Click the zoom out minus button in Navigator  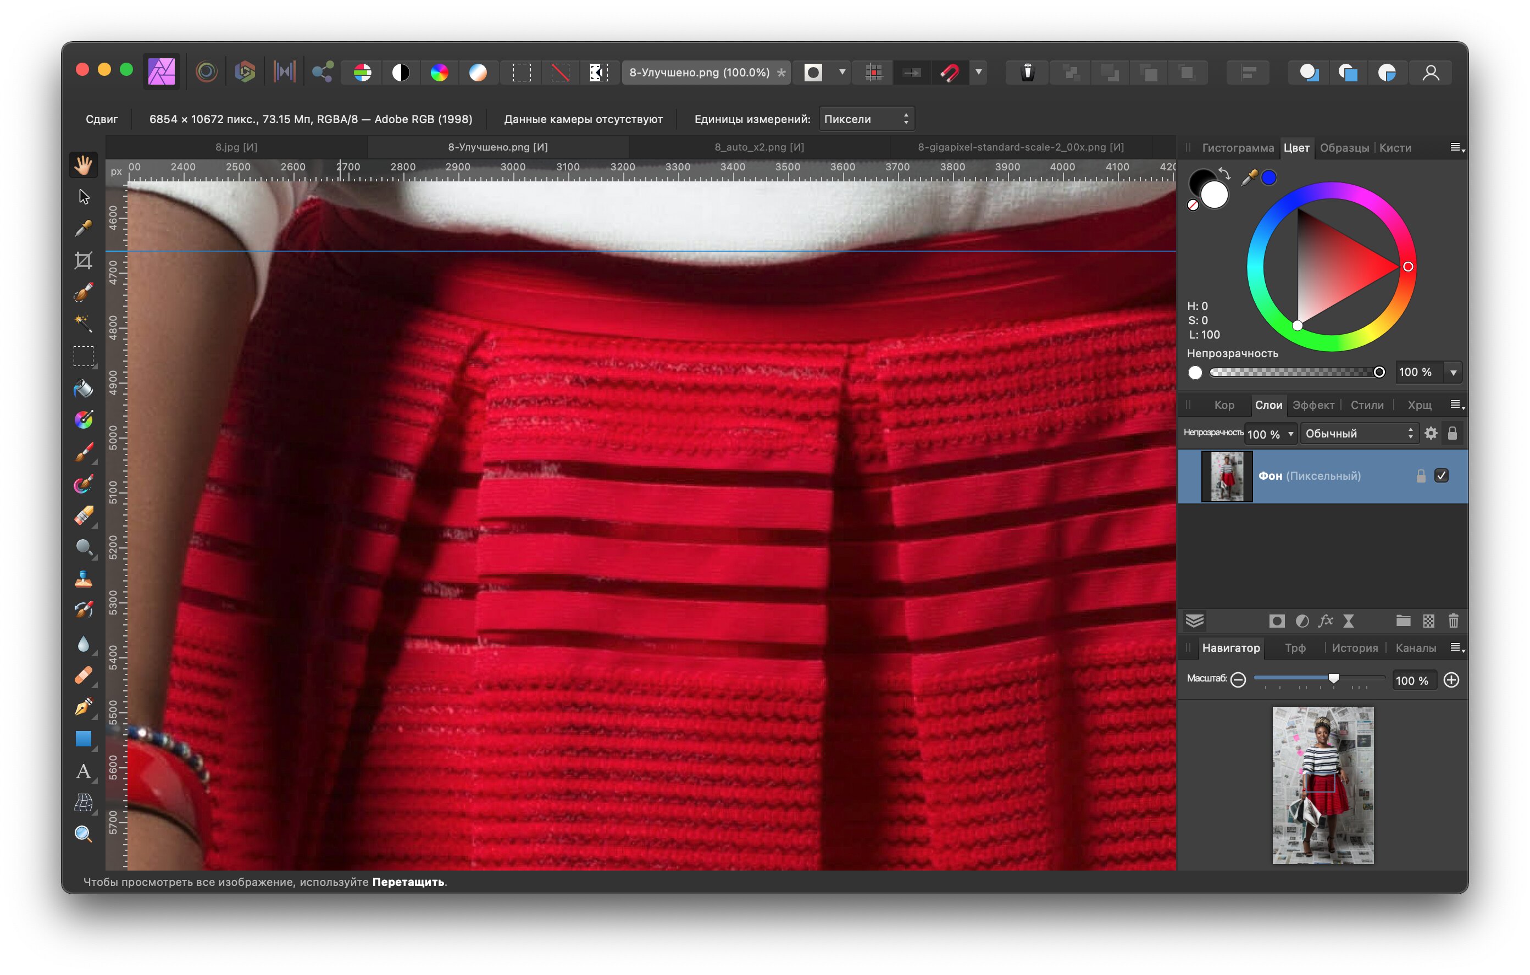1238,680
